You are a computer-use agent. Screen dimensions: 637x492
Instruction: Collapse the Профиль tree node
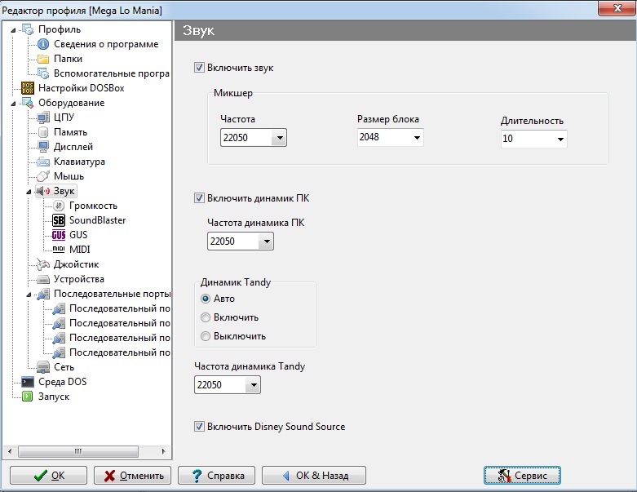point(13,30)
